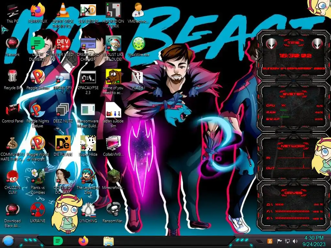Open the Santa BE JUST LIKE THE DUDE icon
The width and height of the screenshot is (331, 248).
tap(113, 48)
